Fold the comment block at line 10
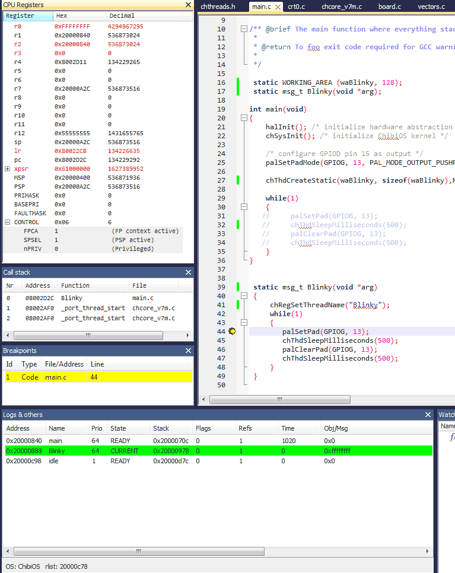455x573 pixels. coord(244,29)
